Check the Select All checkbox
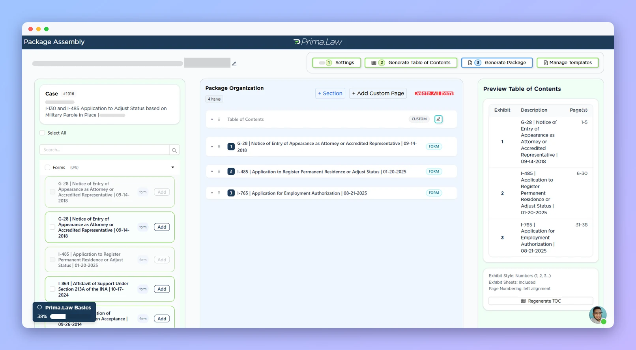Viewport: 636px width, 350px height. (x=42, y=133)
